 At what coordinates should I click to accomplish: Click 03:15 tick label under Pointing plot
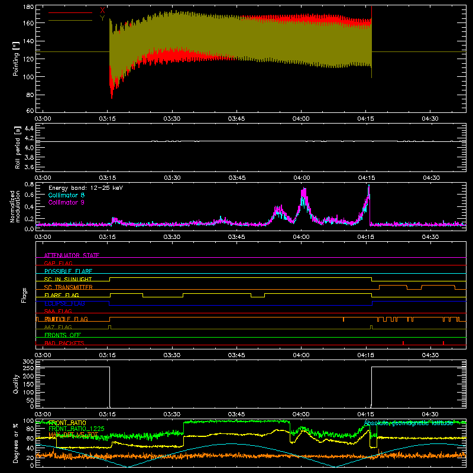tap(108, 119)
